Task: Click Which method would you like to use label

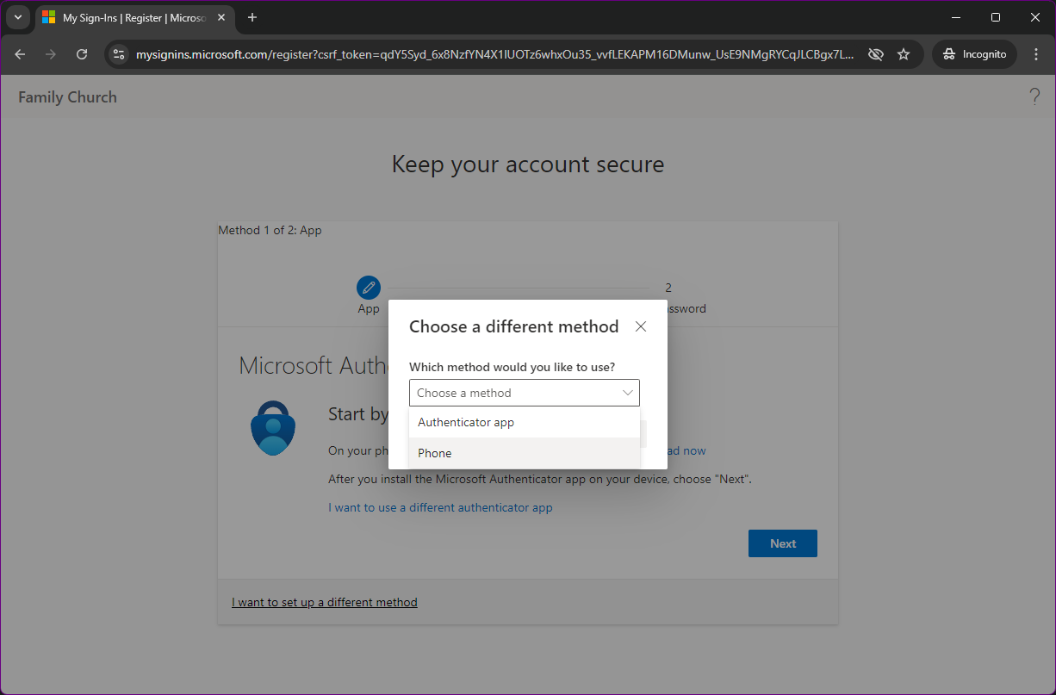Action: pos(512,367)
